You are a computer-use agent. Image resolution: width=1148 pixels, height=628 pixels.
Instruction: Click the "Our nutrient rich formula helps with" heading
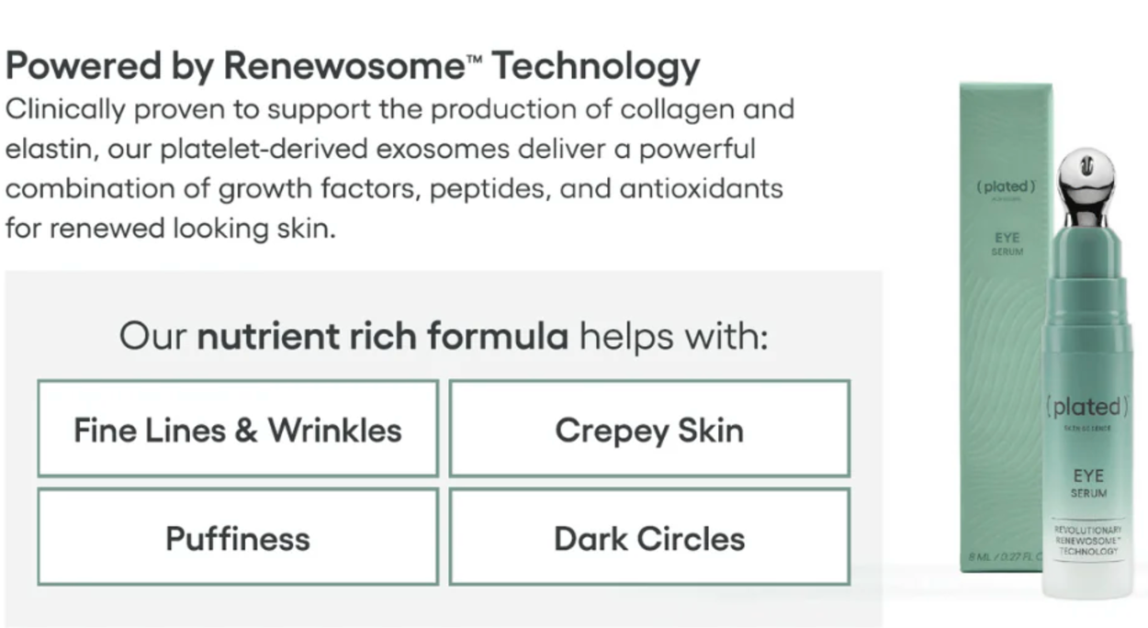point(443,337)
